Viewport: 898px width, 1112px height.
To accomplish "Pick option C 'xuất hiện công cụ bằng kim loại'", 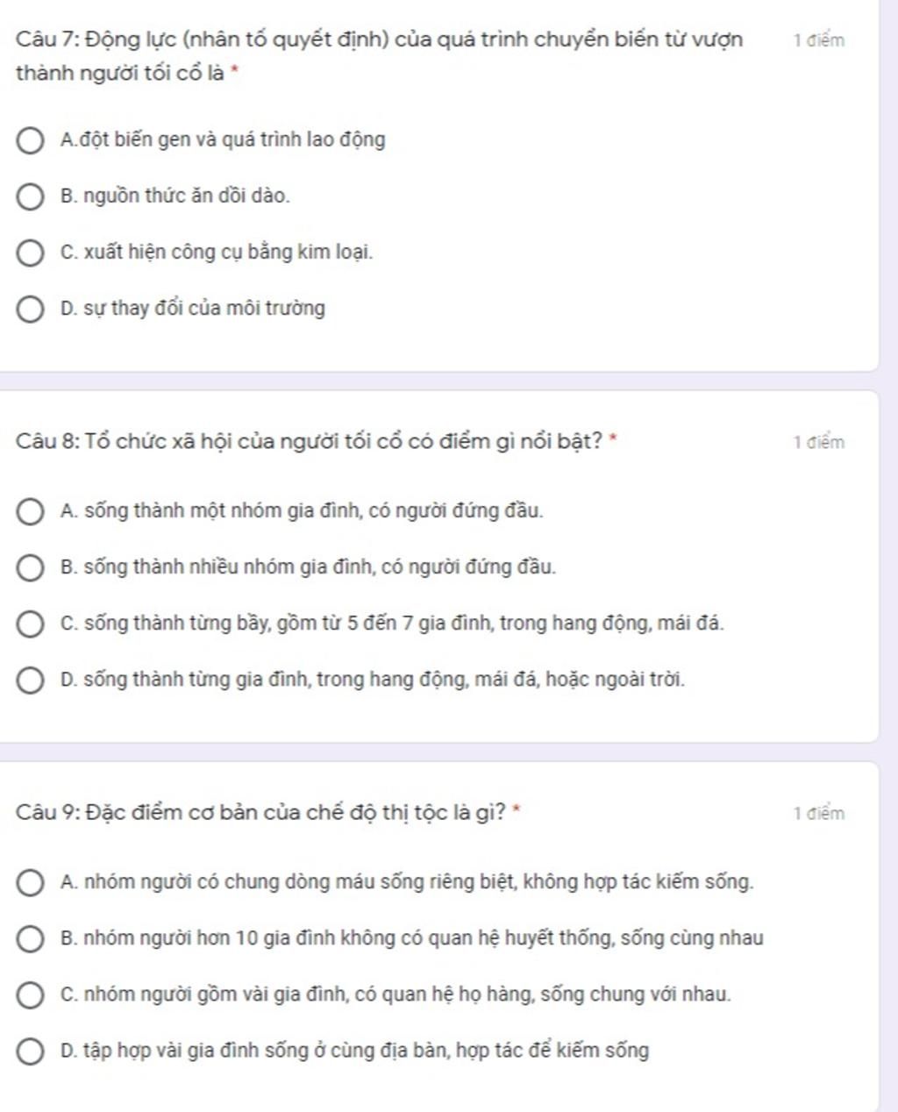I will click(30, 253).
